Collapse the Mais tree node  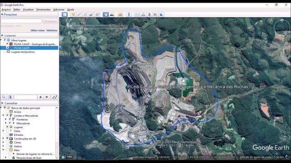point(3,150)
